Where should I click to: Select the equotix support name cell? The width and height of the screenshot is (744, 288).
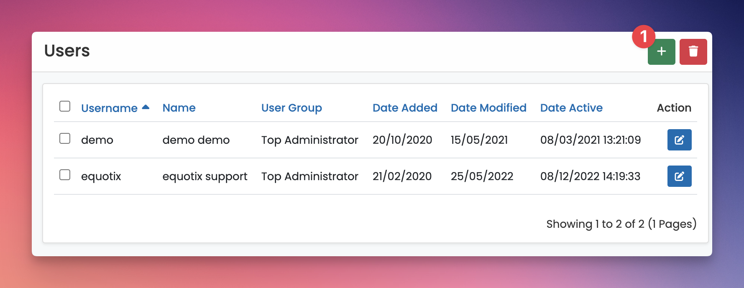pos(205,176)
